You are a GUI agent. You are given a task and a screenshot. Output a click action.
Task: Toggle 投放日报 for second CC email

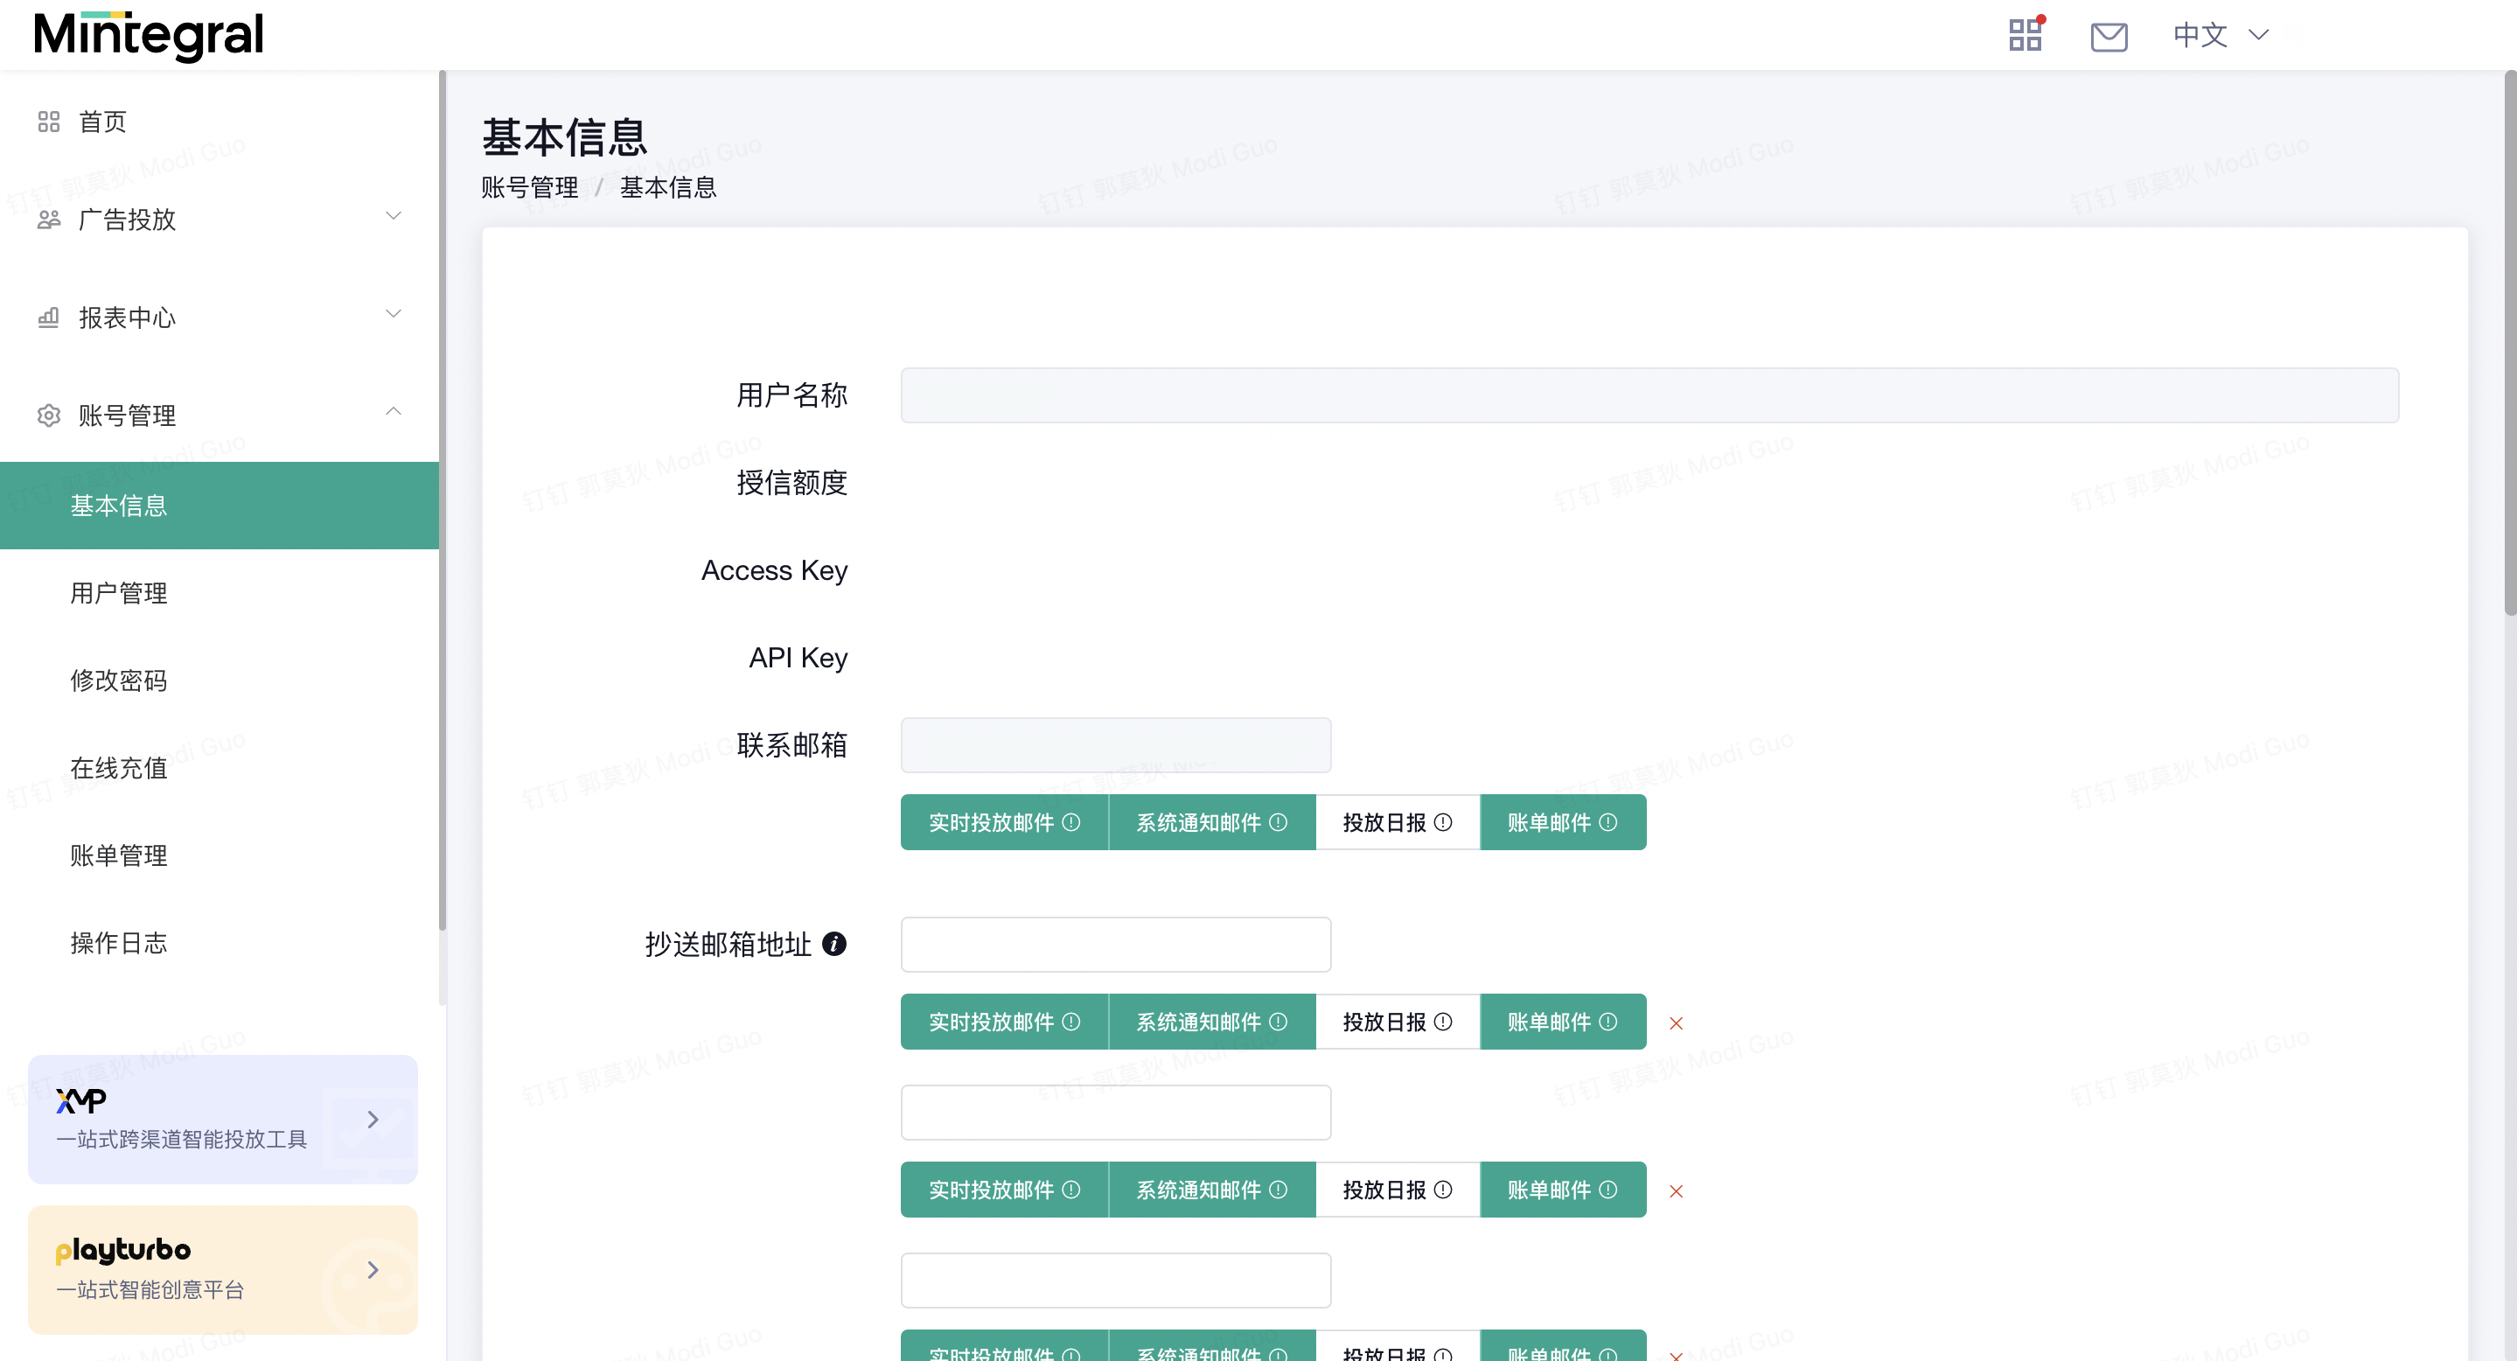(x=1398, y=1190)
